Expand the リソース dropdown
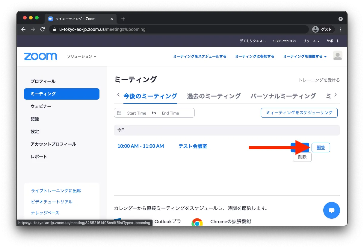The width and height of the screenshot is (364, 248). click(x=311, y=41)
